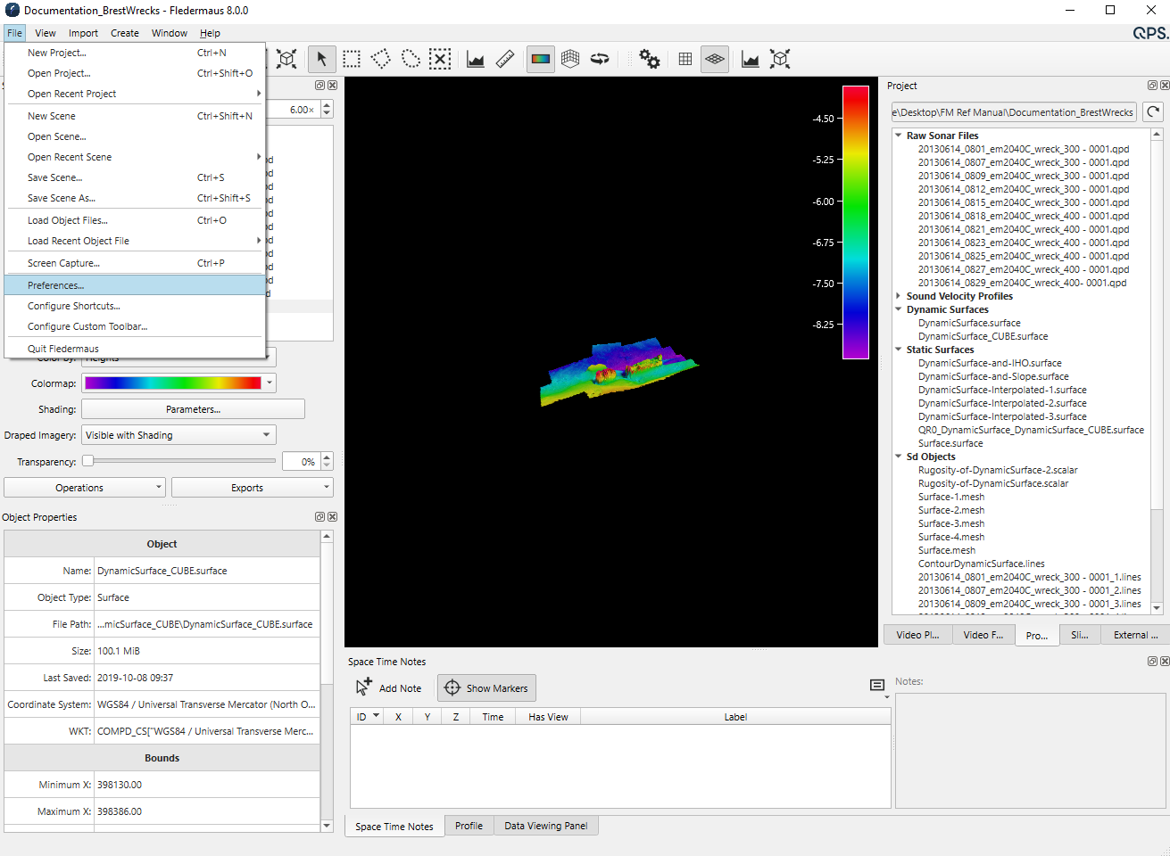Image resolution: width=1170 pixels, height=856 pixels.
Task: Toggle the Show Markers button
Action: point(486,688)
